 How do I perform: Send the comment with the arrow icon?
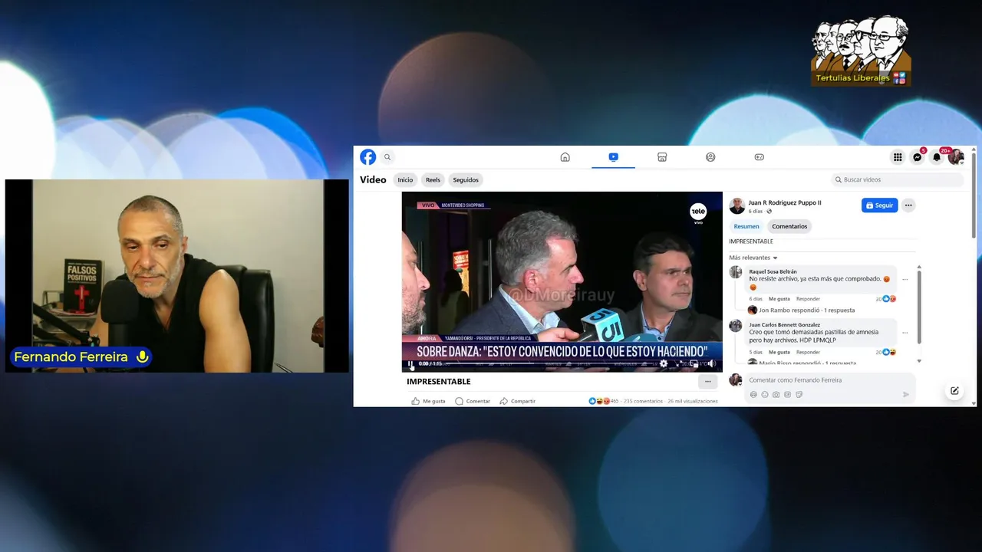pos(906,395)
